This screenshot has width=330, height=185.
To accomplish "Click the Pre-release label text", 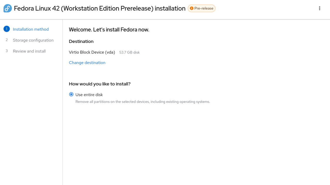I will [204, 8].
